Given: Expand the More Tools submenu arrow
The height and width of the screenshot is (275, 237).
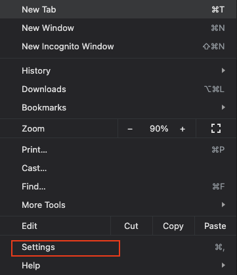Looking at the screenshot, I should (x=223, y=205).
